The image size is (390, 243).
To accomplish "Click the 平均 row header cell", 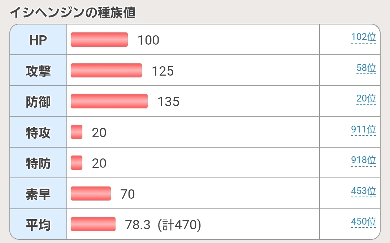I will pyautogui.click(x=38, y=224).
